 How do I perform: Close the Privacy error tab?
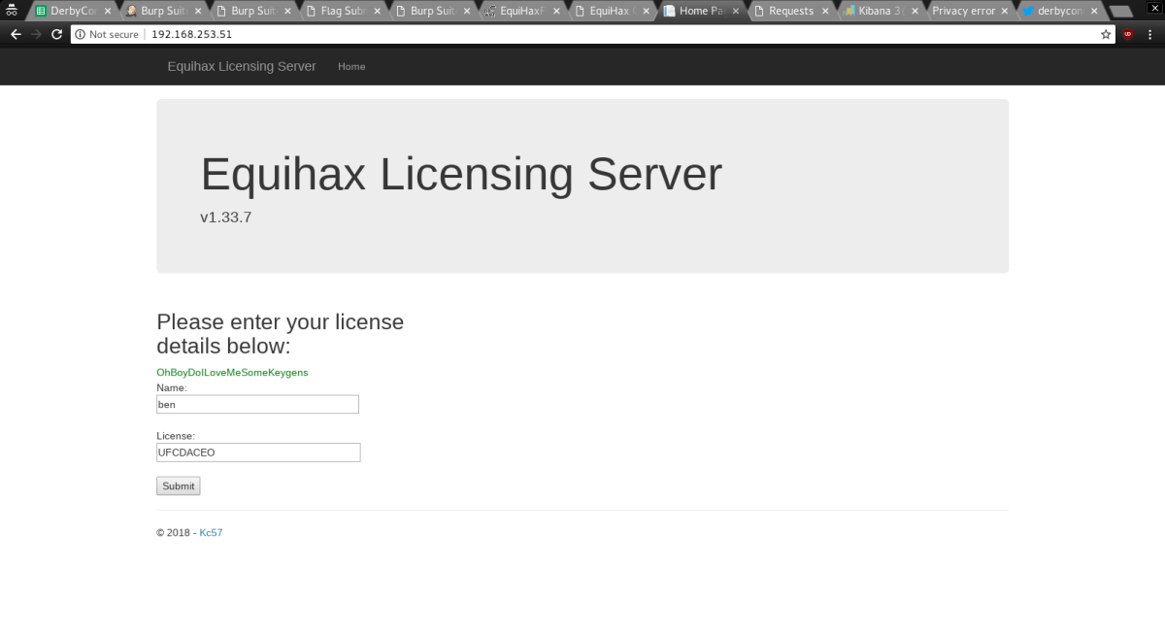pos(1005,12)
